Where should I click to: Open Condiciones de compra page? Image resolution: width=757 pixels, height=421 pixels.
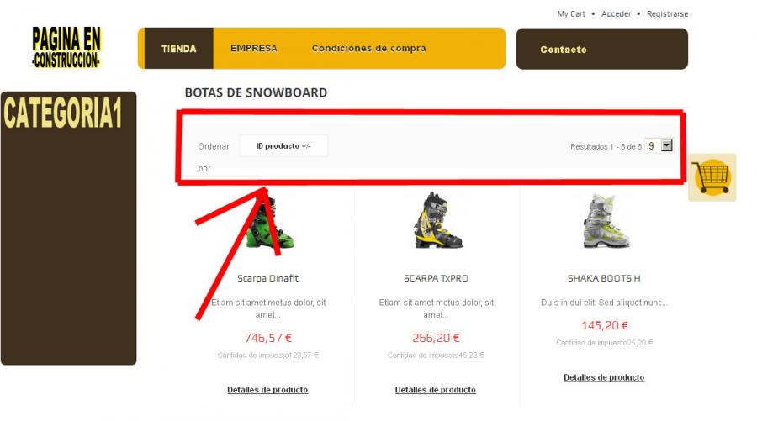coord(369,48)
